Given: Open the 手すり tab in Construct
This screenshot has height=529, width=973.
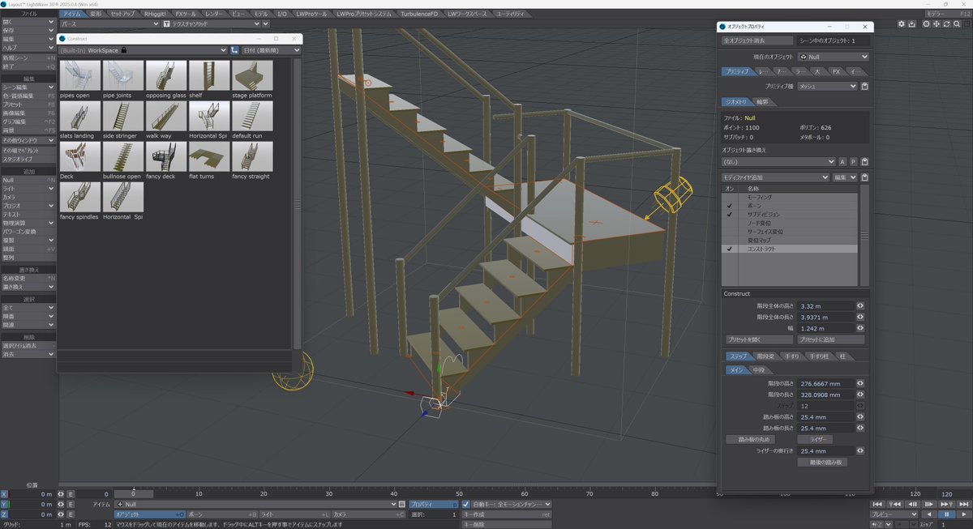Looking at the screenshot, I should [x=792, y=356].
